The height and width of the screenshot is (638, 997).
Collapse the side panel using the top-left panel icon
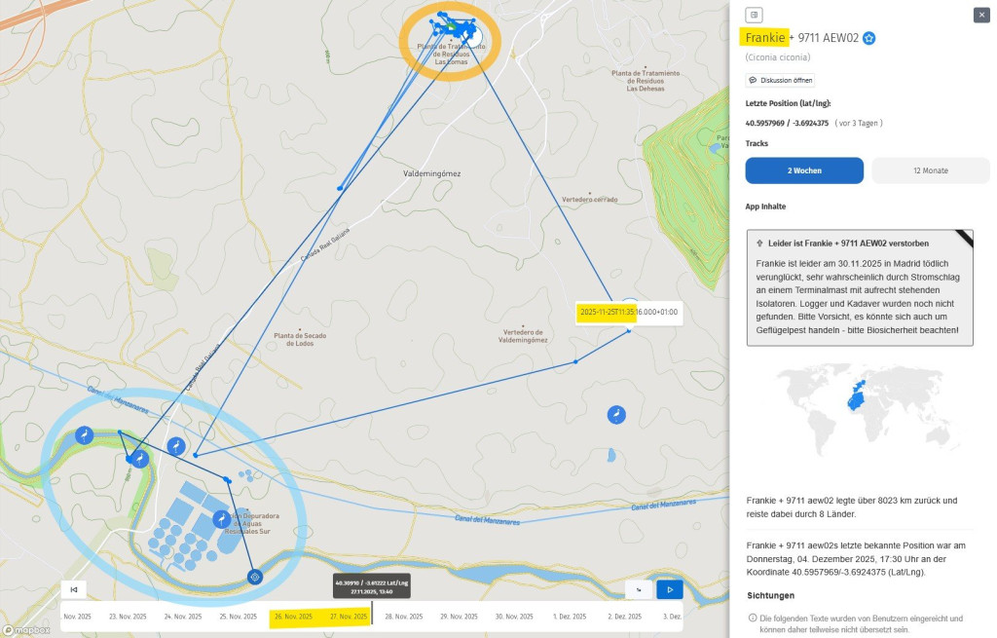coord(754,15)
